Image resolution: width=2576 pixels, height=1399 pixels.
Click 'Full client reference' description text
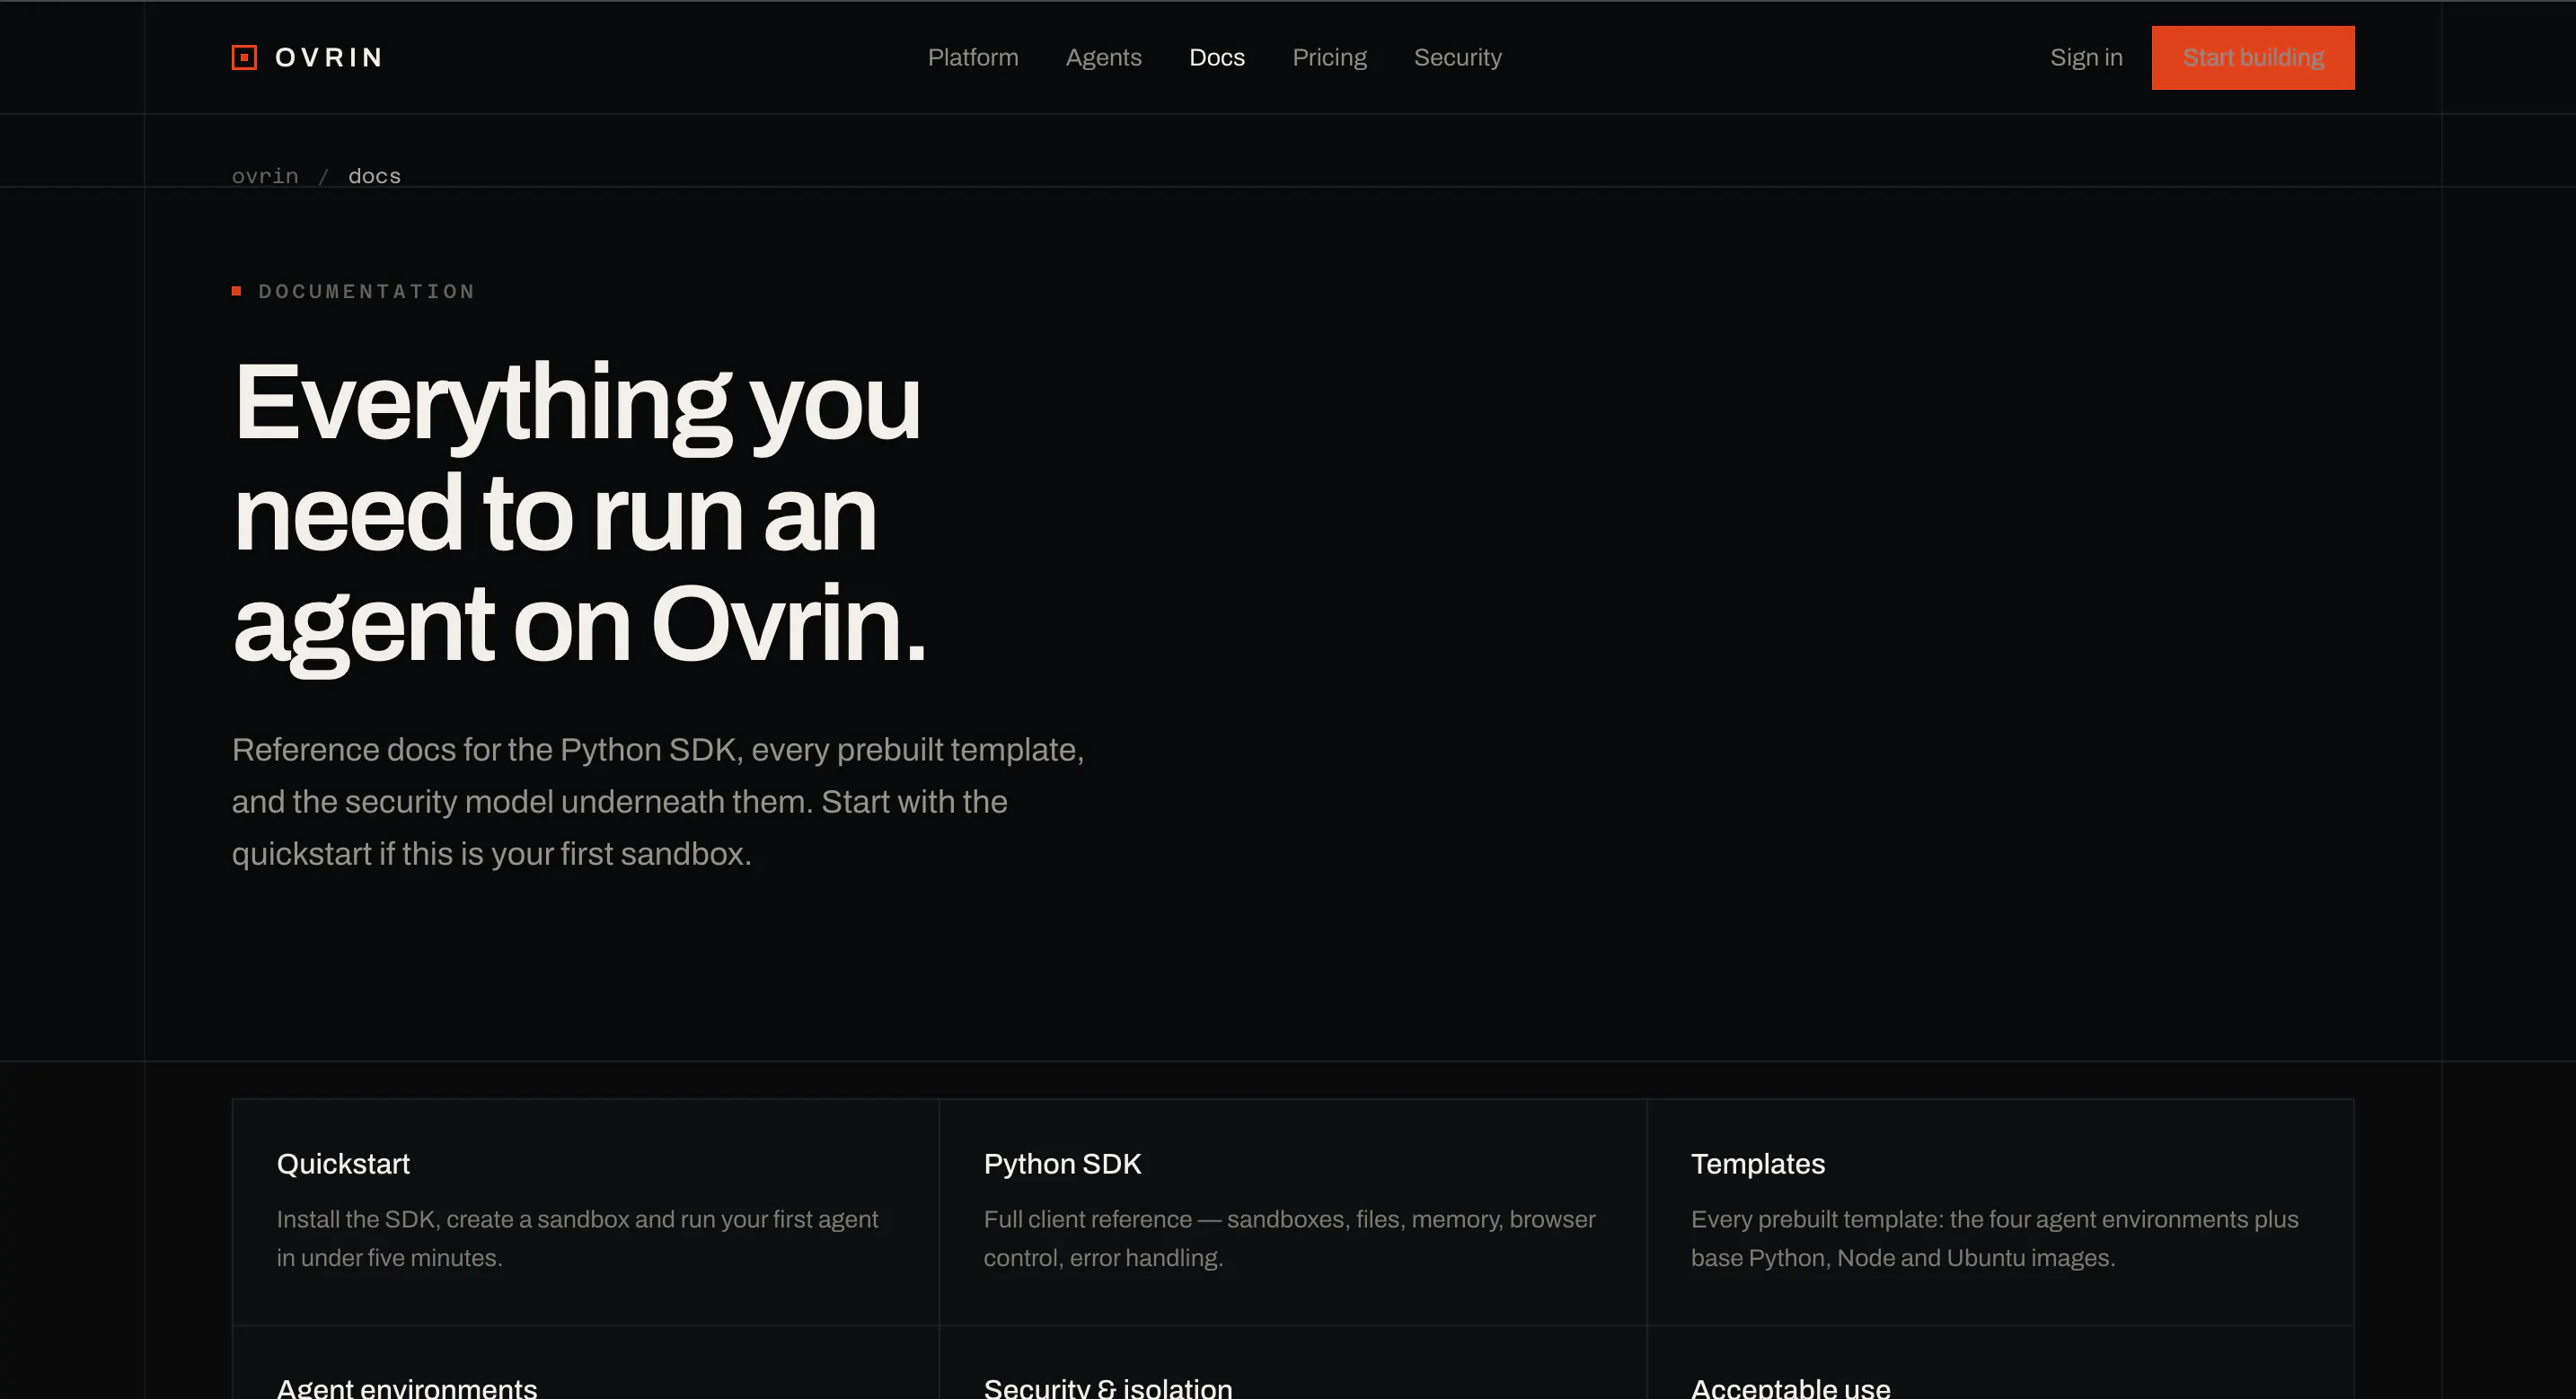(x=1289, y=1238)
